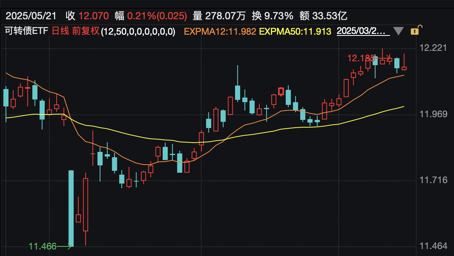454x256 pixels.
Task: Click the amount value 33.53亿
Action: click(x=330, y=16)
